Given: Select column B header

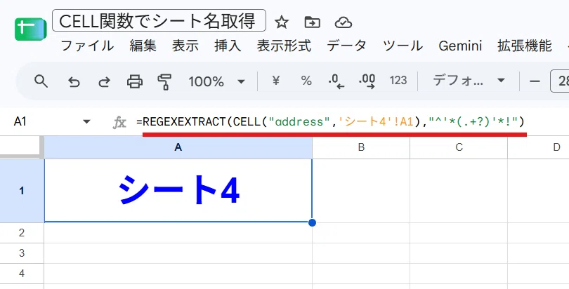Looking at the screenshot, I should 361,147.
